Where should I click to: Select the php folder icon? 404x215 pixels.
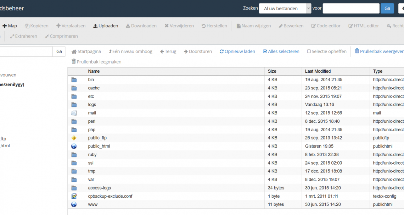point(74,129)
